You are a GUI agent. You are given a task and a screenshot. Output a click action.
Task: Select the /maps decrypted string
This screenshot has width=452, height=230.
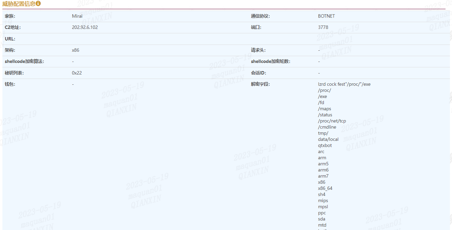click(x=325, y=109)
